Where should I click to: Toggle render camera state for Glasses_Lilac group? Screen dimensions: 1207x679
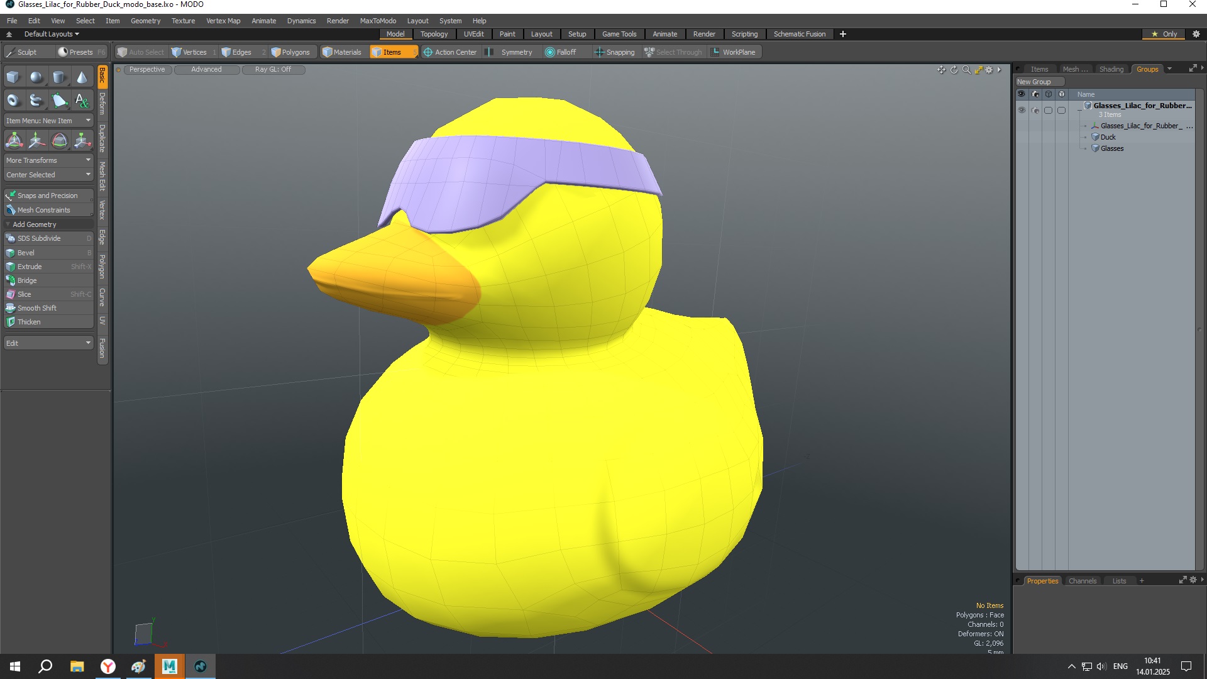click(x=1035, y=111)
